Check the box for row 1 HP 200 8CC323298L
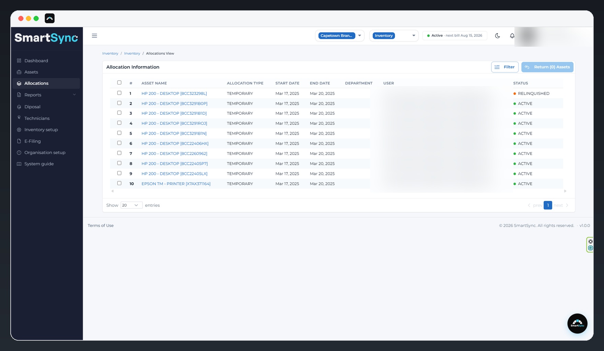 point(119,93)
